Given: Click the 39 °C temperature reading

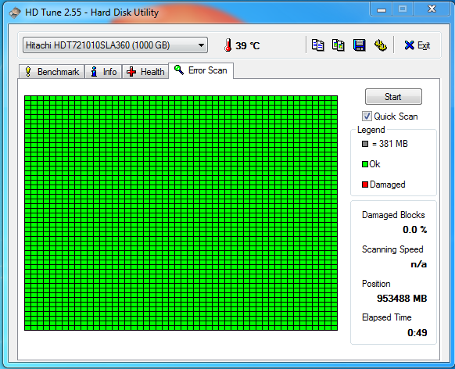Looking at the screenshot, I should point(248,45).
